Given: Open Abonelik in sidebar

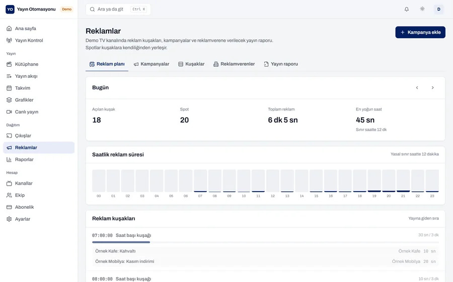Looking at the screenshot, I should coord(39,207).
